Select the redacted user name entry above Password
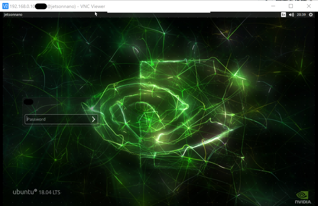Viewport: 318px width, 206px height. click(x=29, y=102)
